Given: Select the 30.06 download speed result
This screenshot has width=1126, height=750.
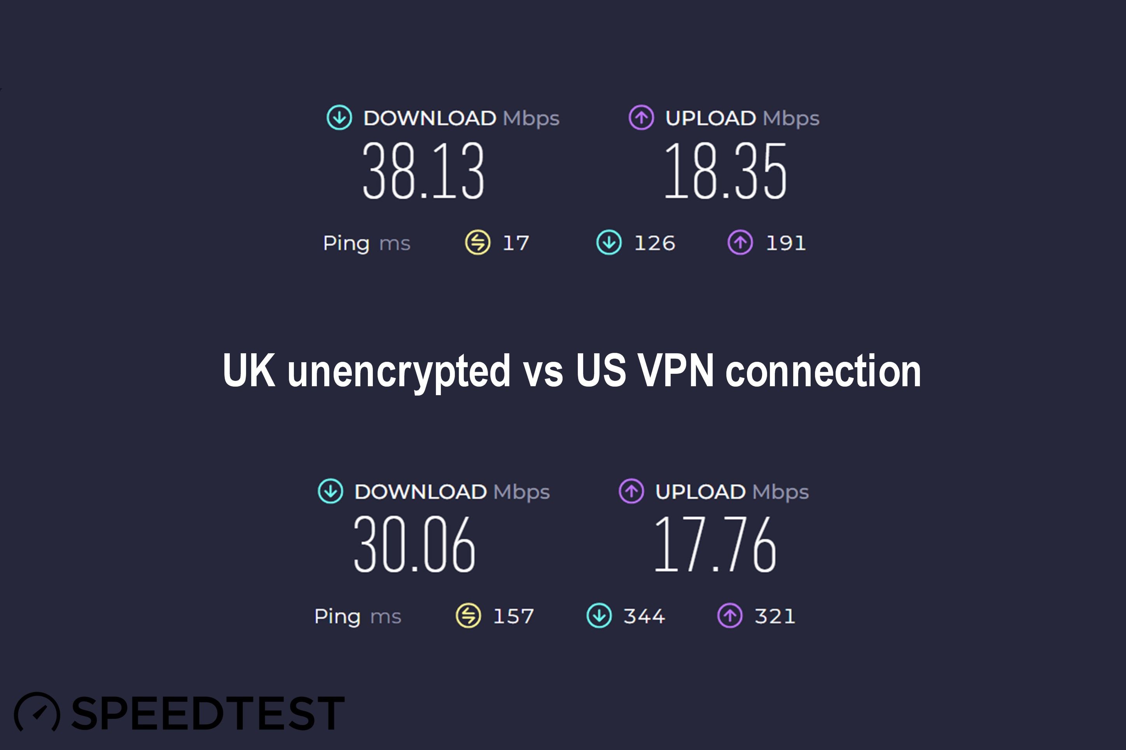Looking at the screenshot, I should point(414,544).
